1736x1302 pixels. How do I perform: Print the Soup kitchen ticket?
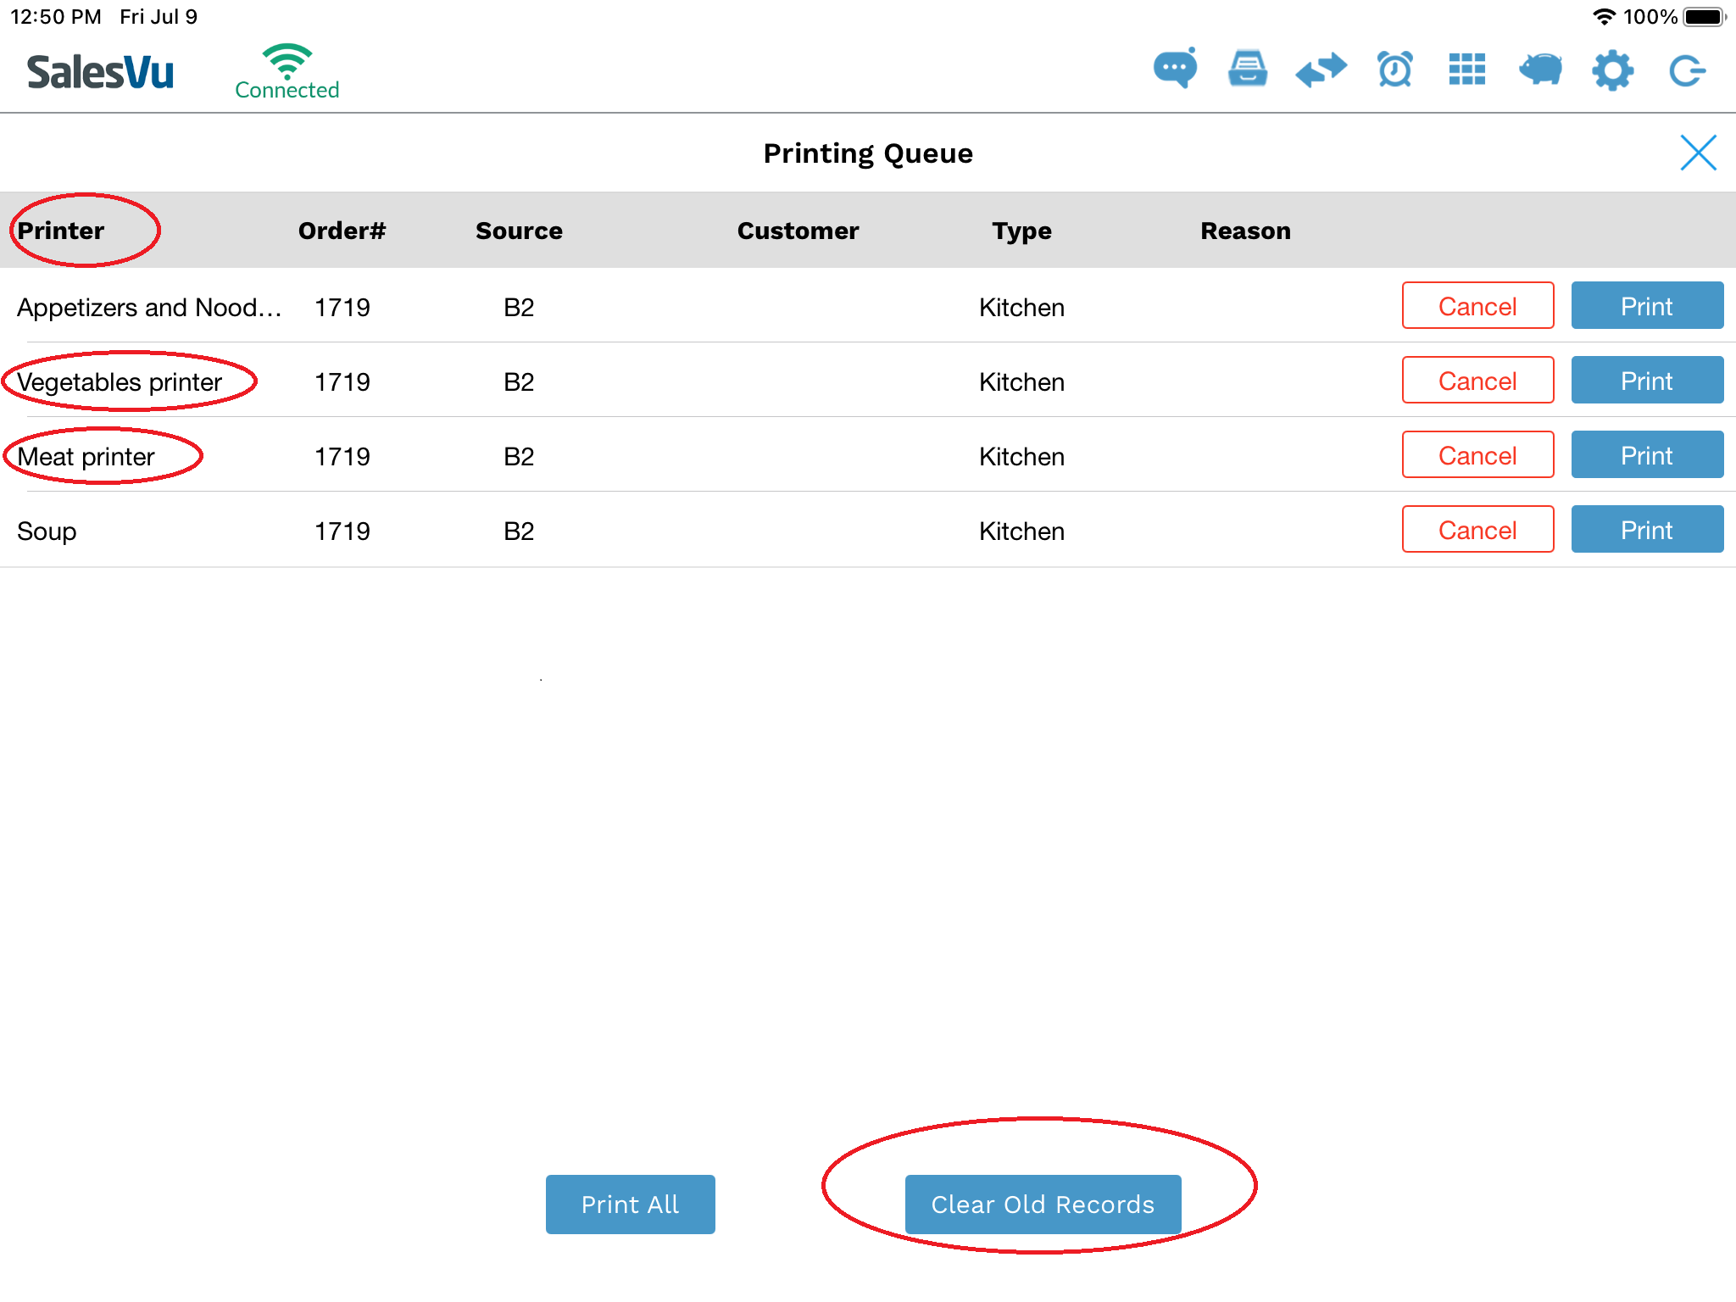click(1646, 530)
